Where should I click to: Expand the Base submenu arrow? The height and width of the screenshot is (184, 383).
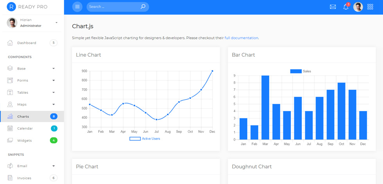click(54, 69)
